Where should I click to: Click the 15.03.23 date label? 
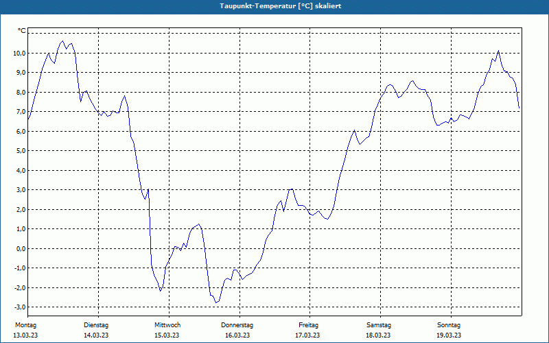tap(167, 335)
